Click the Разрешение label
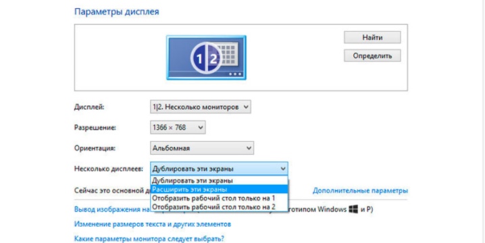 click(x=95, y=128)
